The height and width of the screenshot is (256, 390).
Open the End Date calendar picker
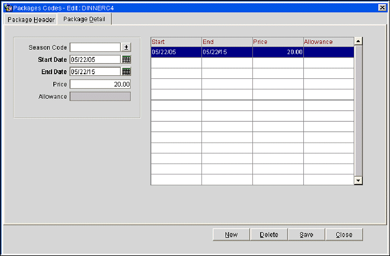(126, 72)
